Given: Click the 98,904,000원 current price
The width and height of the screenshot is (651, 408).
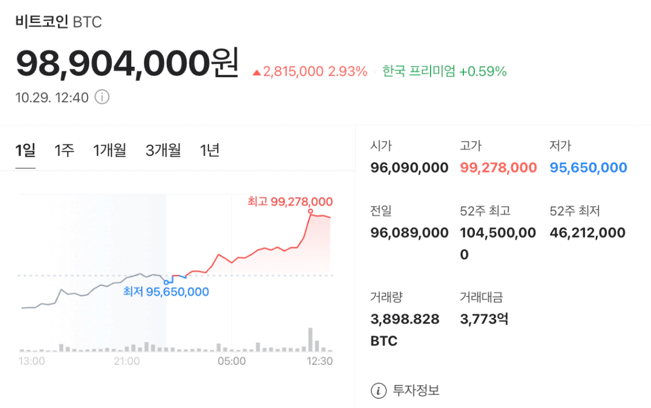Looking at the screenshot, I should (127, 64).
